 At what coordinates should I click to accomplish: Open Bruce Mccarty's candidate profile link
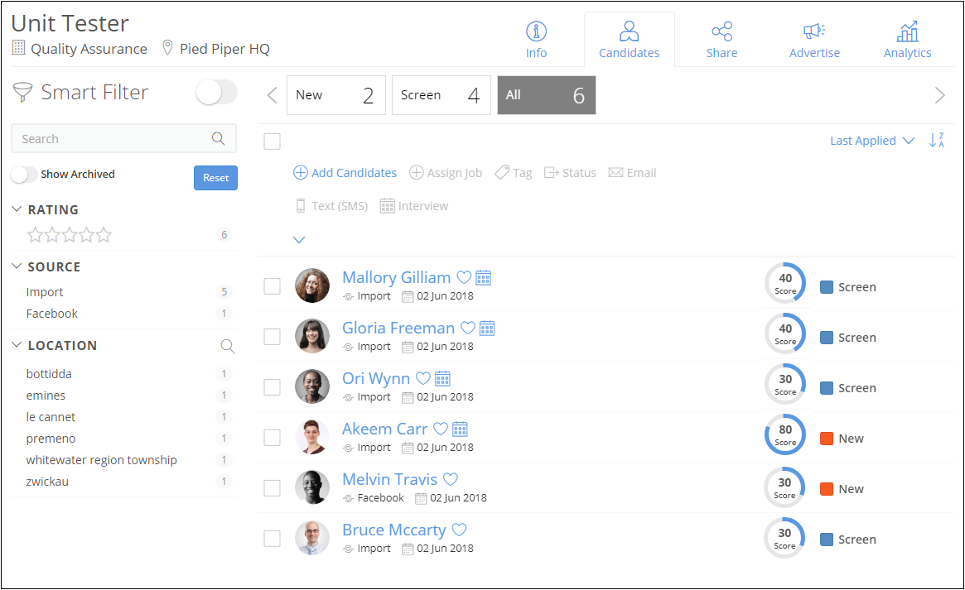[393, 530]
